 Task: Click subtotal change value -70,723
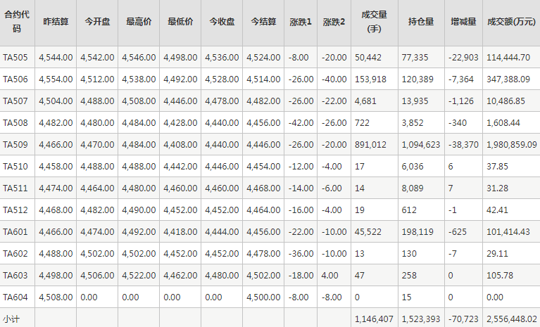point(463,319)
